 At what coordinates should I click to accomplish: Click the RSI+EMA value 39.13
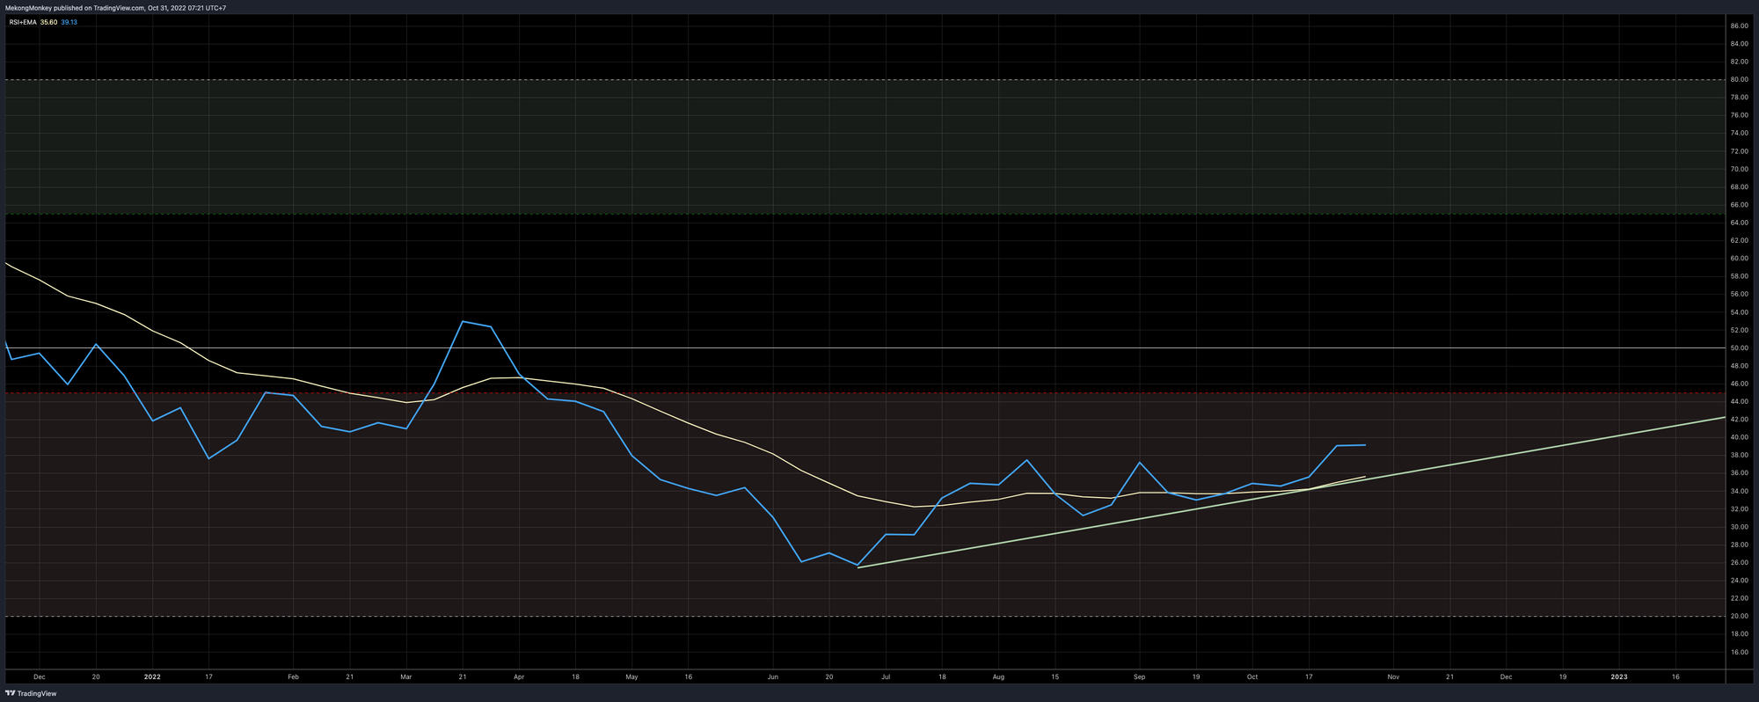(x=69, y=22)
